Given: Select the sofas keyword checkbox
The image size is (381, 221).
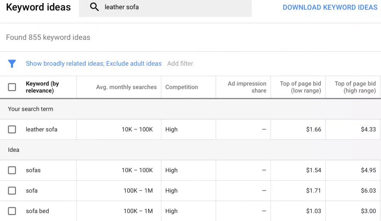Looking at the screenshot, I should pos(12,170).
